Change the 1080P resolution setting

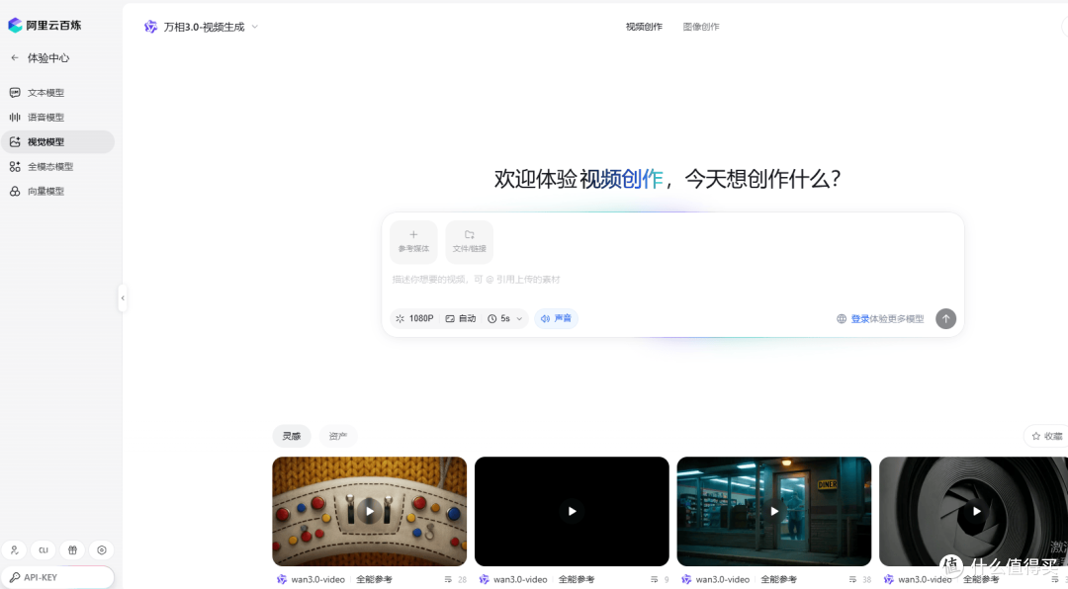tap(414, 318)
